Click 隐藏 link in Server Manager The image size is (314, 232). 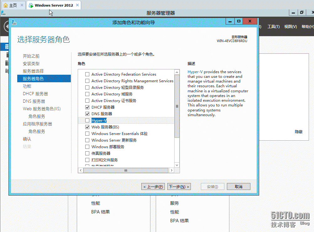(299, 132)
